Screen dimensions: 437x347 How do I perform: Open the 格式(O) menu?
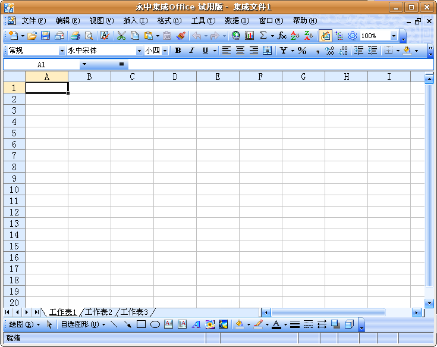pos(169,21)
